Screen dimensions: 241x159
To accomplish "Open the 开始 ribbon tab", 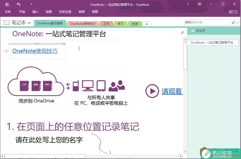I will (22, 12).
